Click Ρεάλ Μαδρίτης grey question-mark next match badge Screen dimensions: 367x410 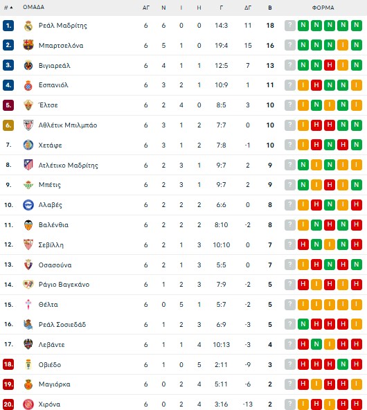click(x=290, y=26)
